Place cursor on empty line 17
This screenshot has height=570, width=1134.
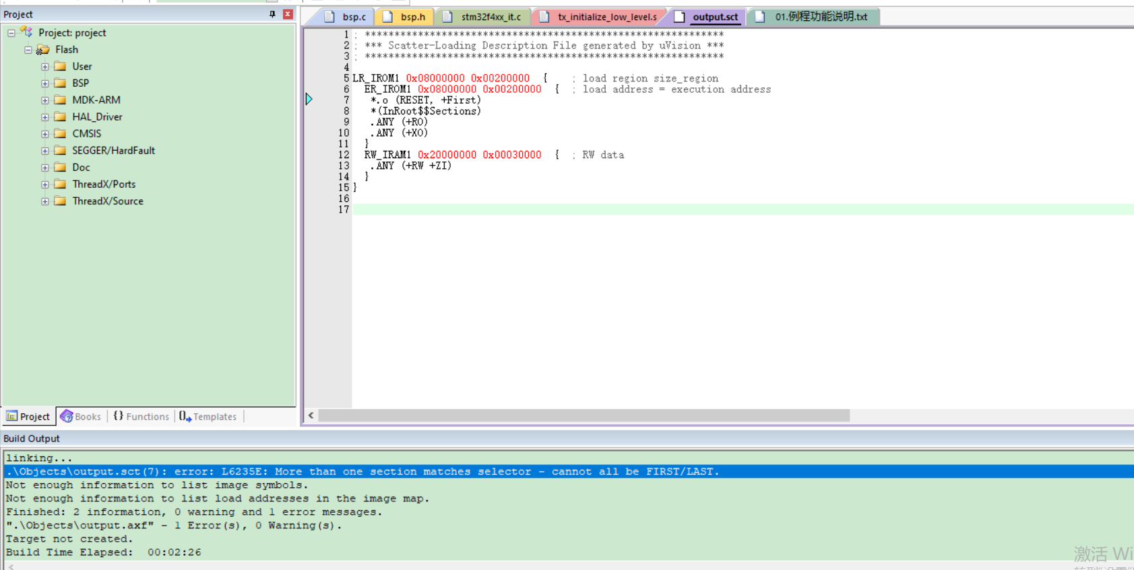click(743, 210)
